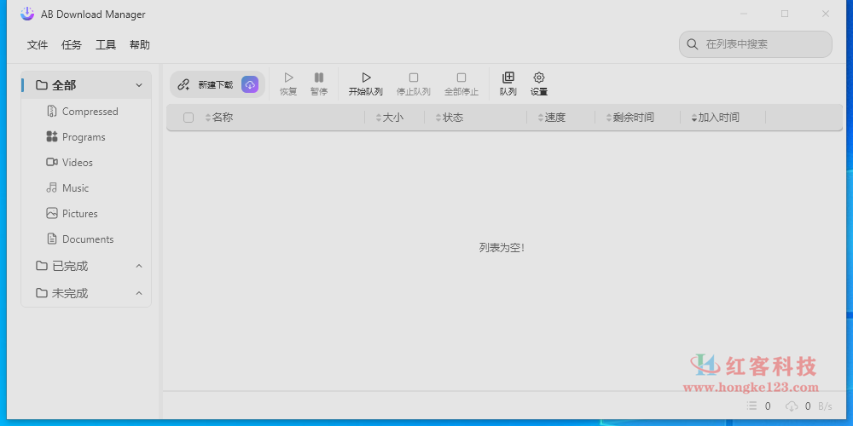Click the 新建下载 link icon button
Screen dimensions: 853x426
tap(184, 84)
